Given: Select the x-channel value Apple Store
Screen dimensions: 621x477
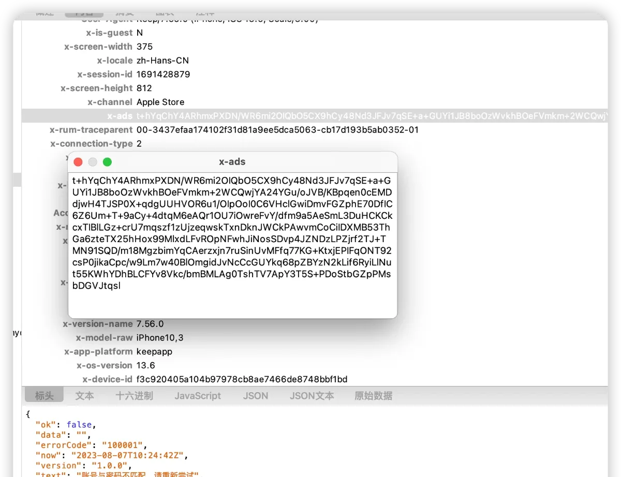Looking at the screenshot, I should 160,102.
